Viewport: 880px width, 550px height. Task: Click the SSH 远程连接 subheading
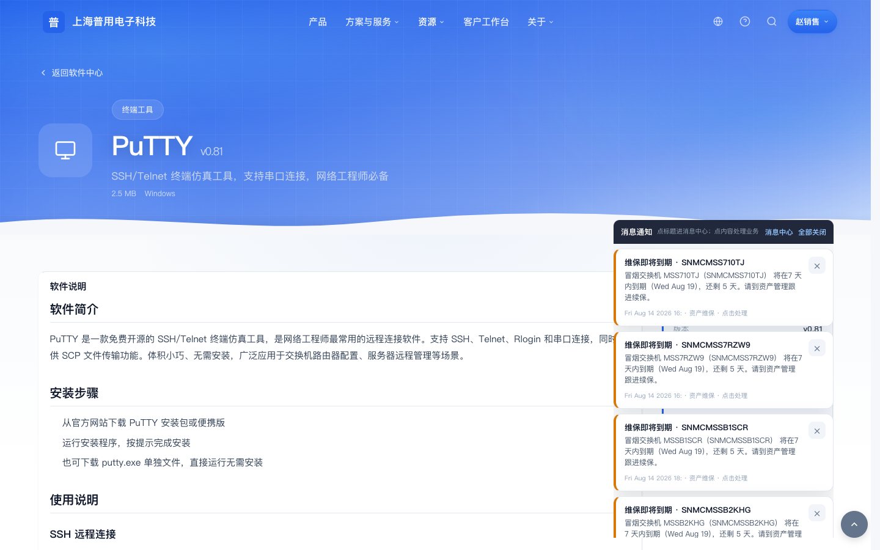pos(82,534)
